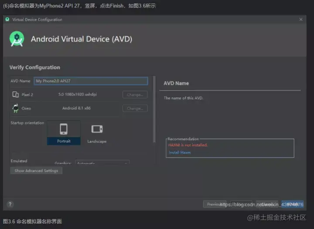Click the 'Verify Configuration' heading
The height and width of the screenshot is (229, 314).
pos(34,67)
